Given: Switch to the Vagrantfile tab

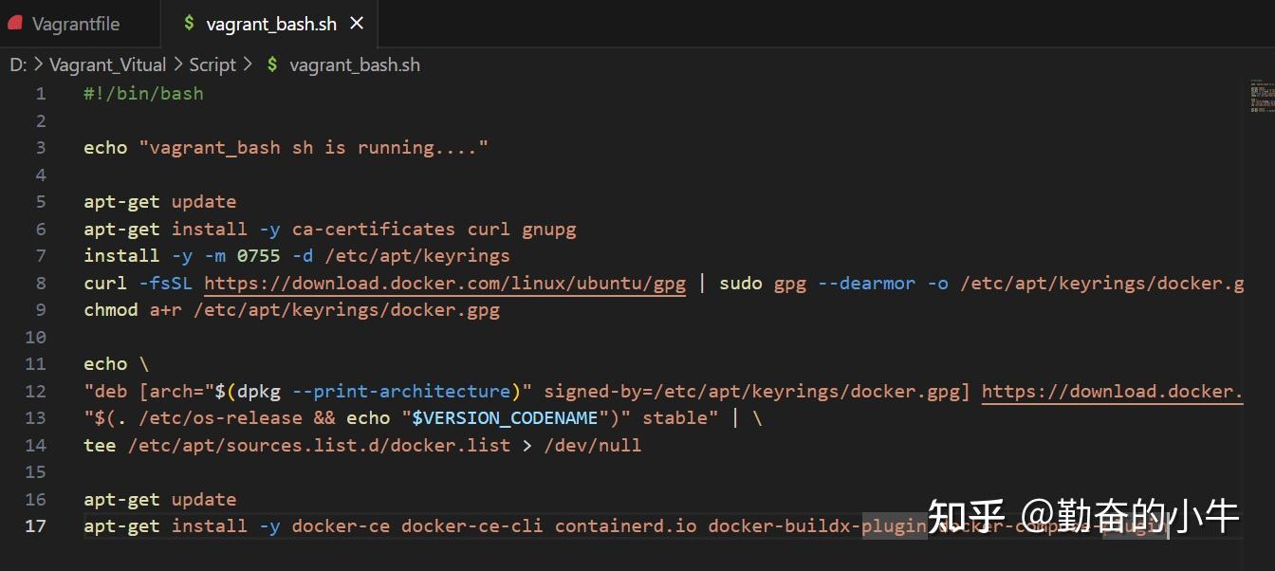Looking at the screenshot, I should (x=76, y=24).
